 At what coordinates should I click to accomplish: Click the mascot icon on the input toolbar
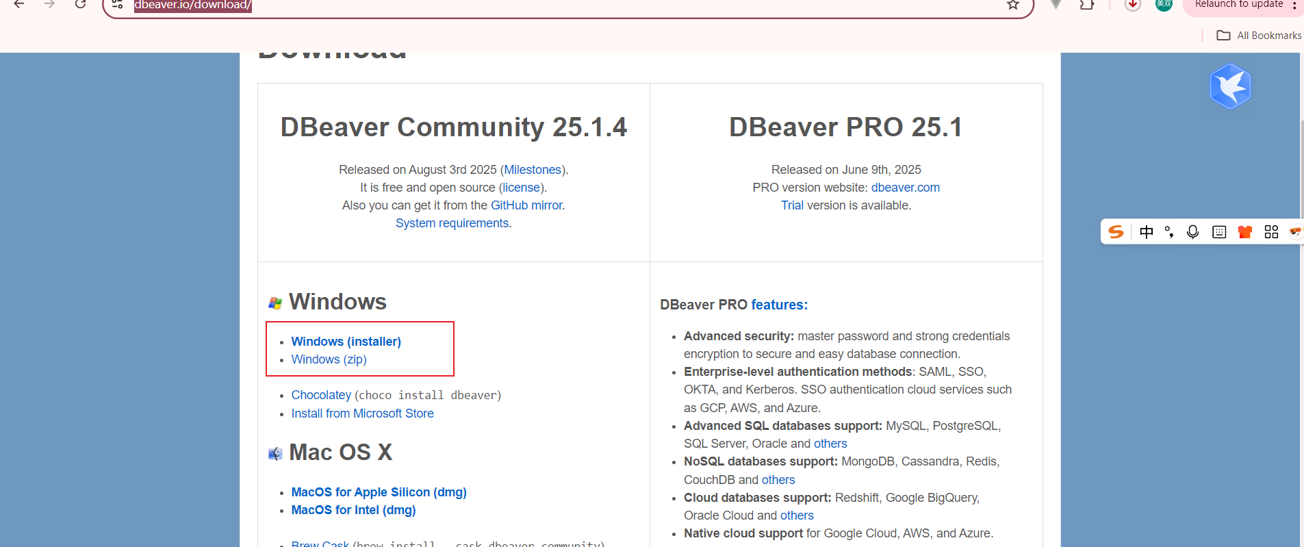(1296, 232)
